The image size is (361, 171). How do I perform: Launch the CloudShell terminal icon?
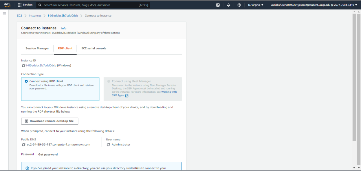point(218,5)
